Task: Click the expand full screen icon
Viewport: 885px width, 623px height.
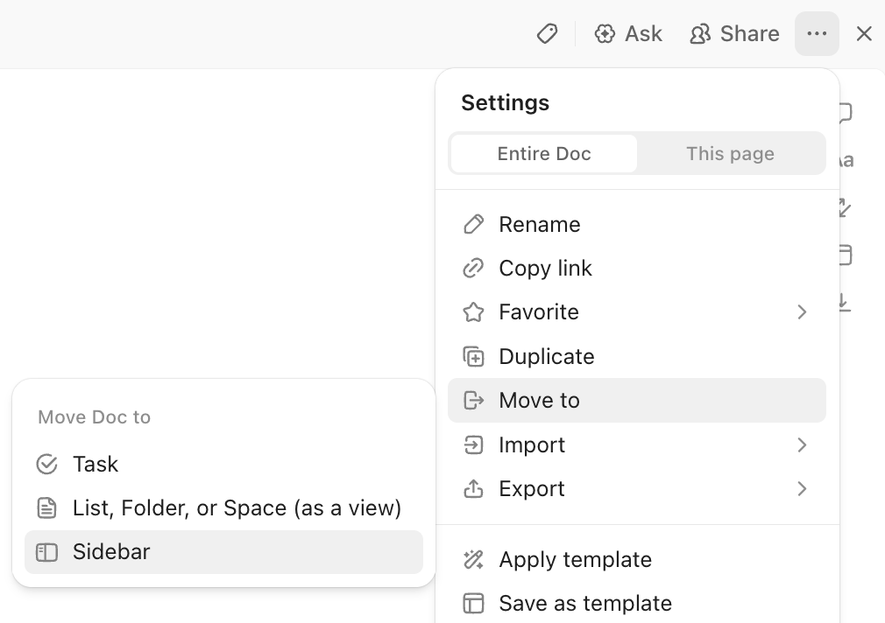Action: (x=841, y=207)
